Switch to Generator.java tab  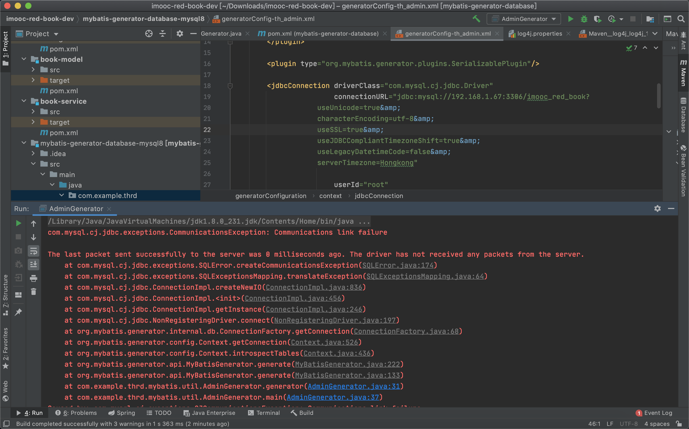point(221,34)
